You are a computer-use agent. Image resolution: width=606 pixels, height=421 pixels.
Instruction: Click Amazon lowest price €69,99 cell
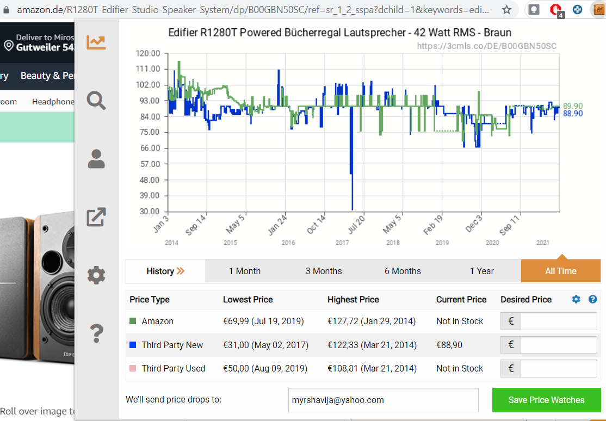(263, 321)
